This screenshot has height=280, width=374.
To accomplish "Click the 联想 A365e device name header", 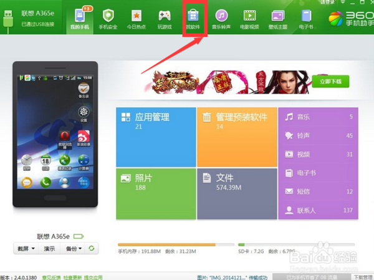I will tap(37, 13).
